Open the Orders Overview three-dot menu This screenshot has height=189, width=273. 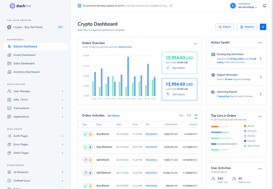pos(196,44)
